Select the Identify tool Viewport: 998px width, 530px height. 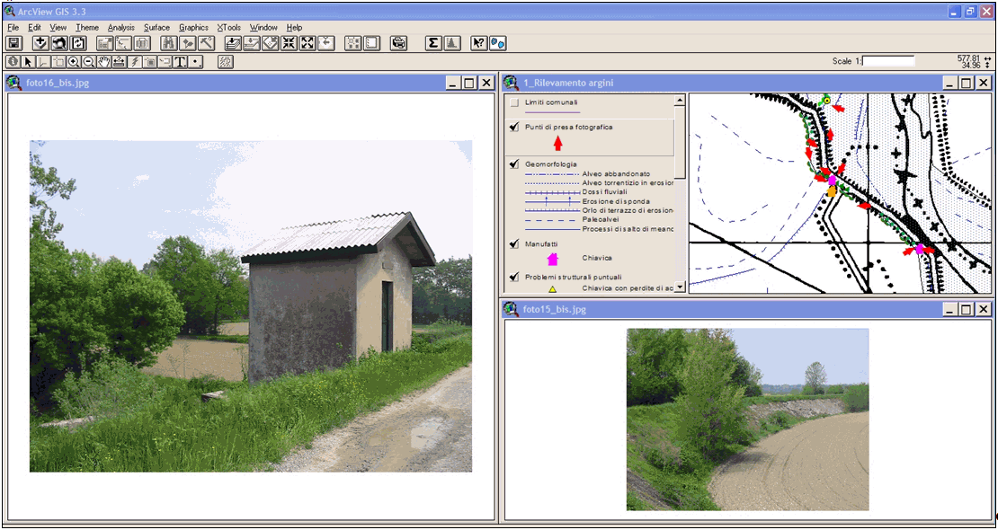click(x=13, y=62)
